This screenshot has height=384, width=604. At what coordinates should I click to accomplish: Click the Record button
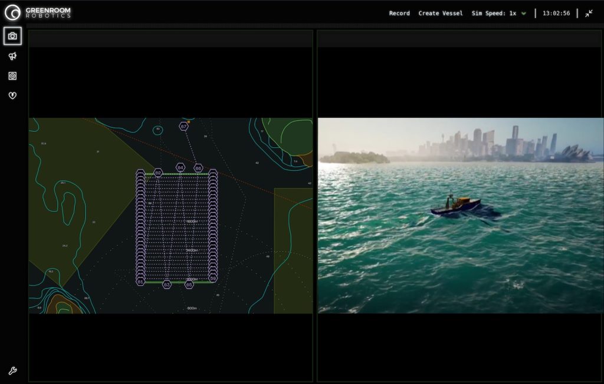[x=399, y=13]
